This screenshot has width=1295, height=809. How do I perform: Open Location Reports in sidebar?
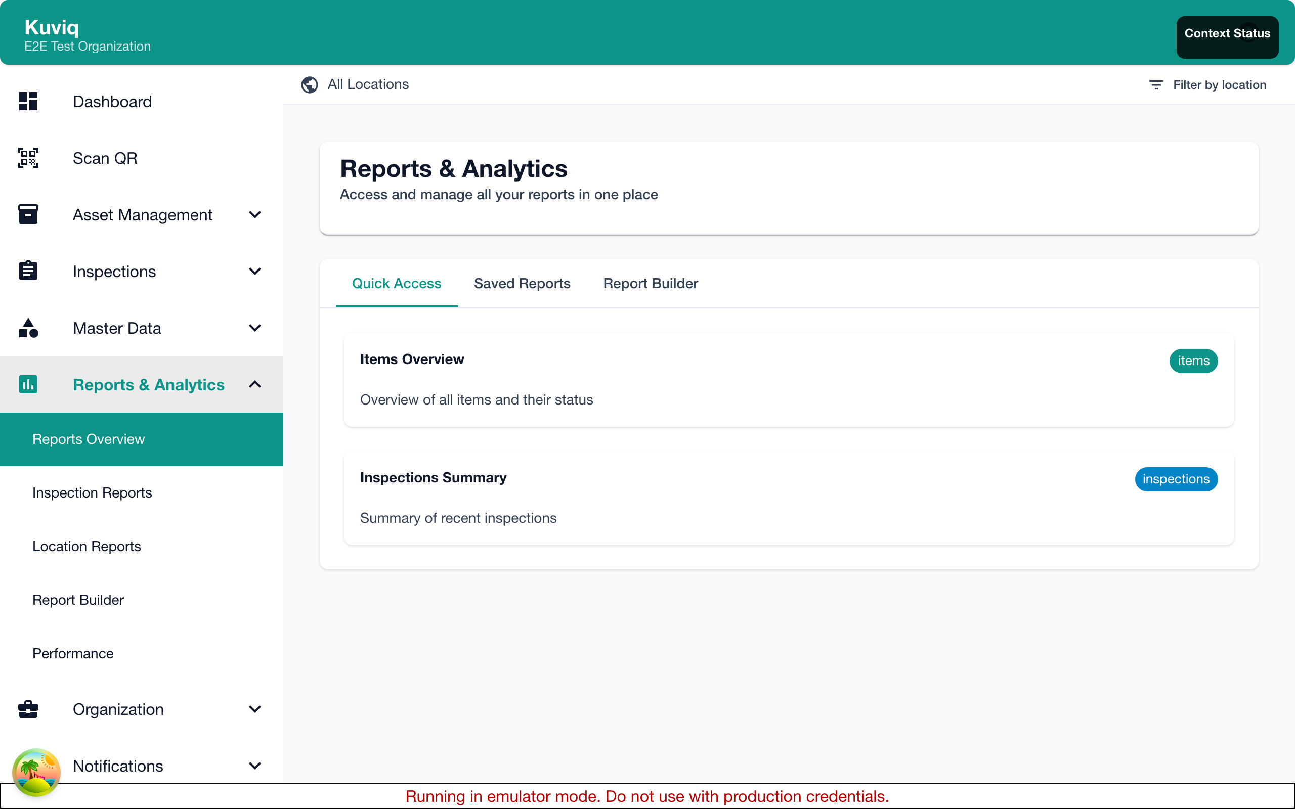[x=141, y=546]
